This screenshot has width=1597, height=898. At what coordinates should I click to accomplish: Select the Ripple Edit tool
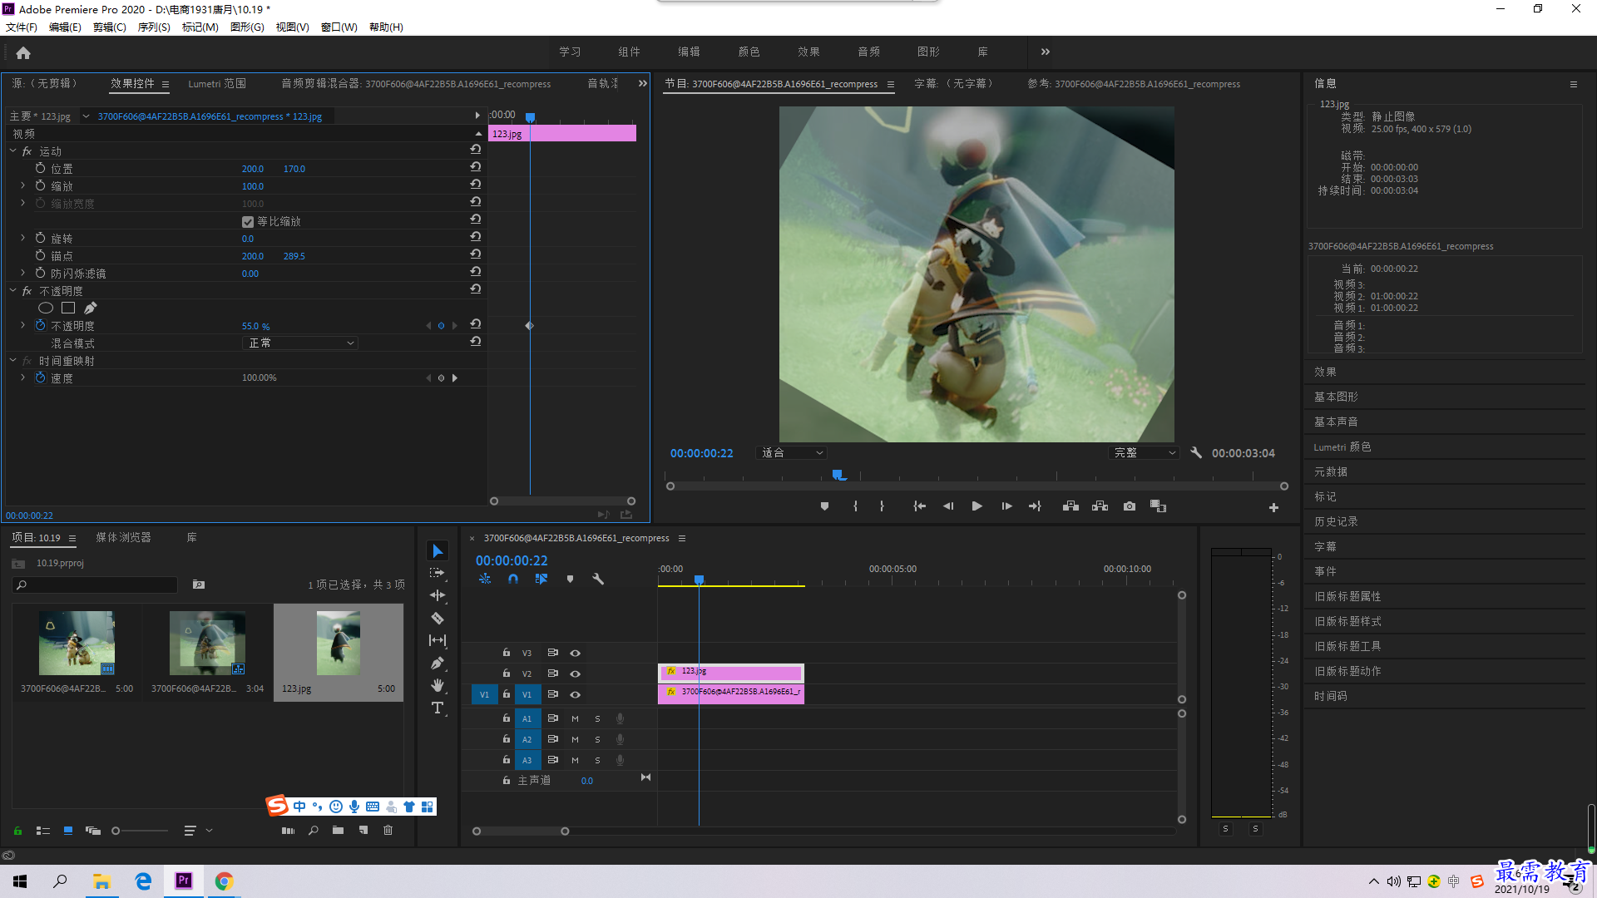438,595
